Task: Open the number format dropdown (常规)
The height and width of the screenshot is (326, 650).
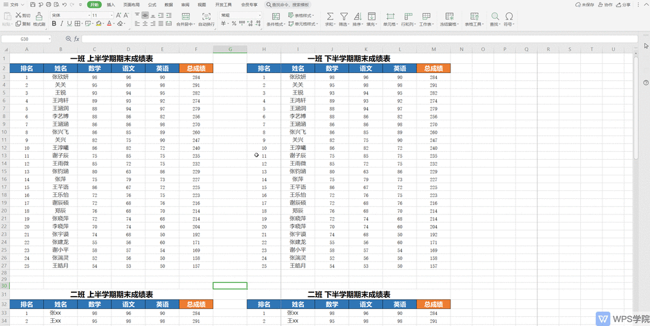Action: pos(260,15)
